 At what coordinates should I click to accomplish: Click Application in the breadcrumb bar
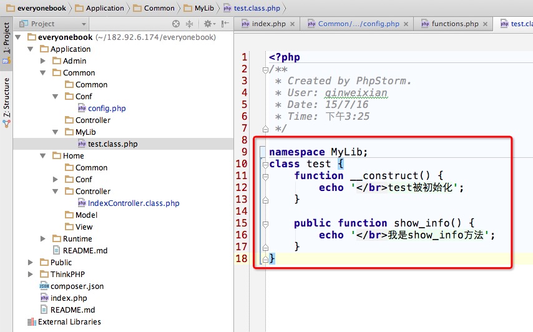tap(100, 8)
